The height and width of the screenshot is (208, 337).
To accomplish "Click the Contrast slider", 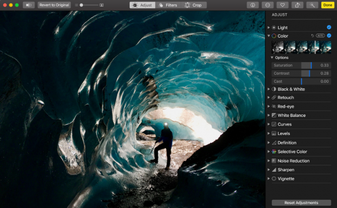I will (301, 73).
